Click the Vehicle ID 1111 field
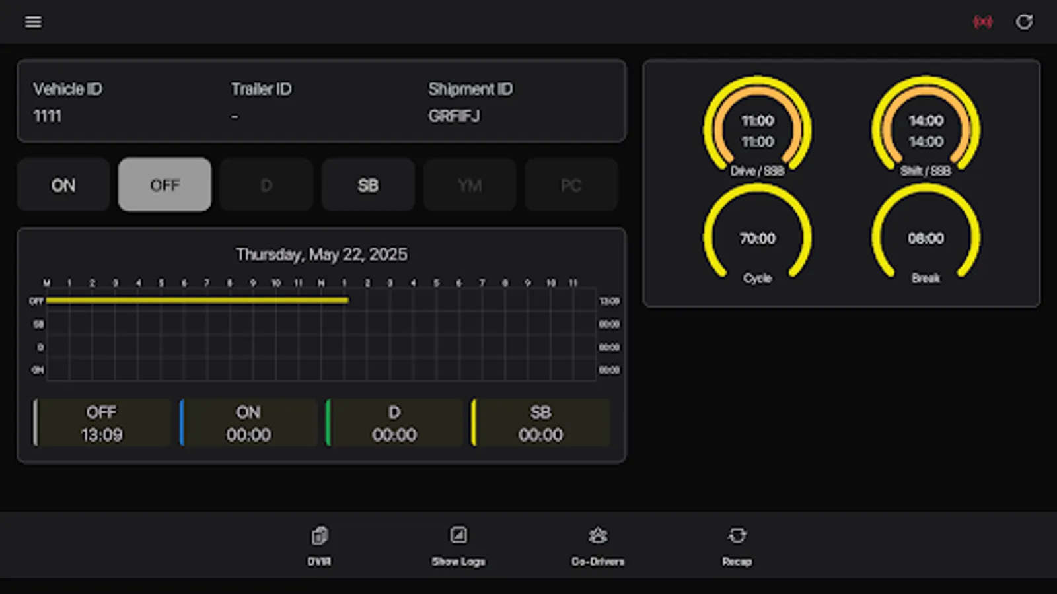The image size is (1057, 594). [47, 116]
